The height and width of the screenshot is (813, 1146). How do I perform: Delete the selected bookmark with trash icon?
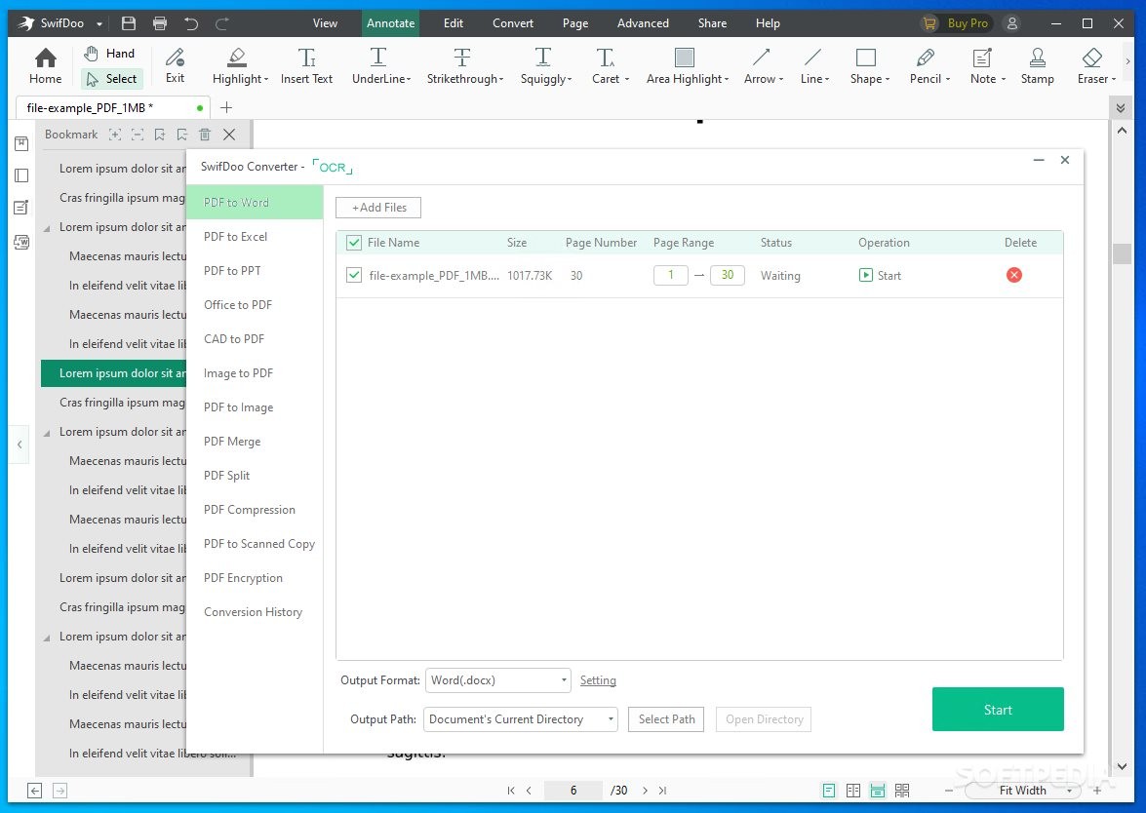[205, 135]
